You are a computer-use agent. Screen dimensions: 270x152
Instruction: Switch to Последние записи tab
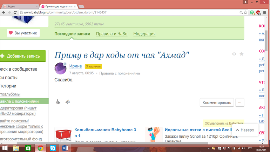tap(72, 34)
